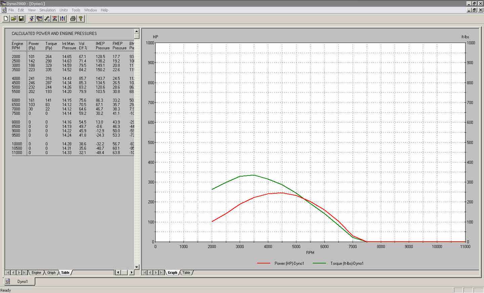Click the Help question mark icon
Viewport: 484px width, 293px height.
click(81, 19)
